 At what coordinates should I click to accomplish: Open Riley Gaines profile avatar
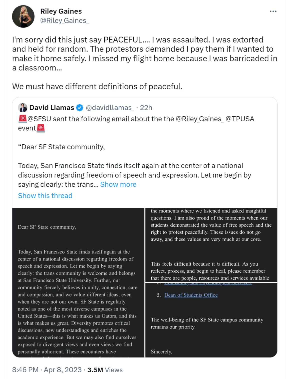23,16
